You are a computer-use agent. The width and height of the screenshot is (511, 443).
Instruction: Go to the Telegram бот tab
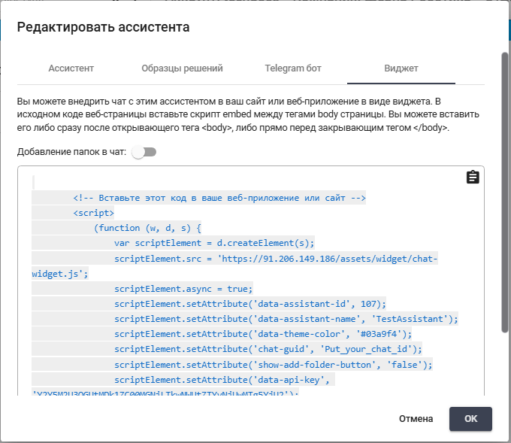(x=292, y=68)
